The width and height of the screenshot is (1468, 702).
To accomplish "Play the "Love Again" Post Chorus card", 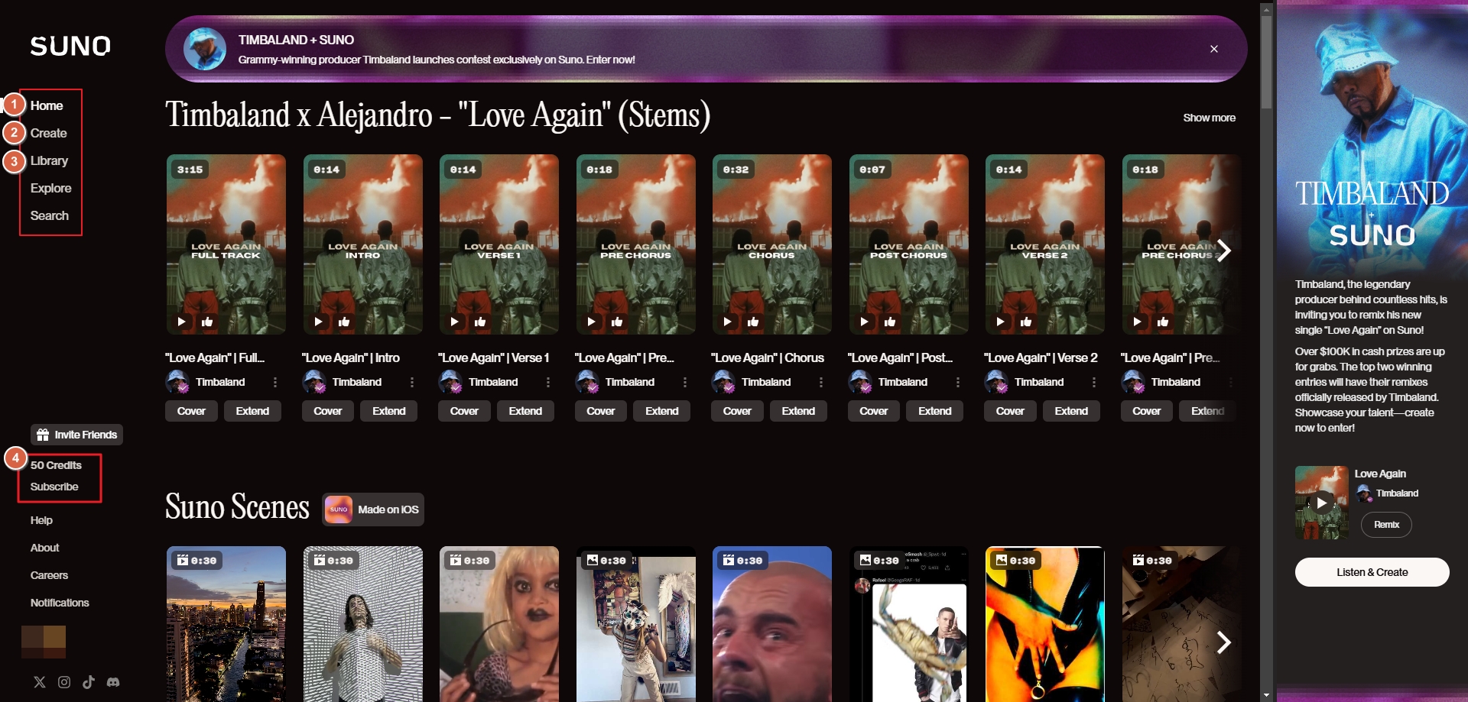I will 864,322.
